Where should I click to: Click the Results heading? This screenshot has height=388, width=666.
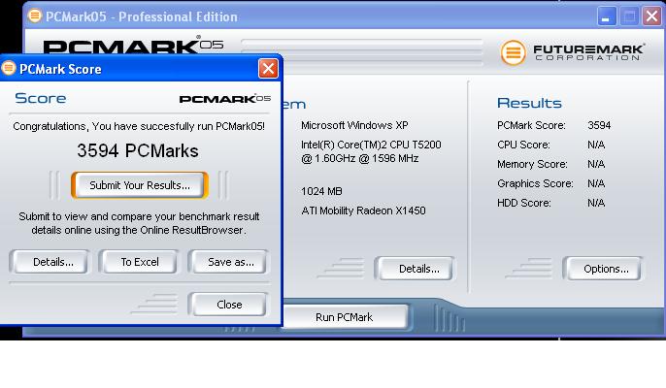click(x=529, y=103)
